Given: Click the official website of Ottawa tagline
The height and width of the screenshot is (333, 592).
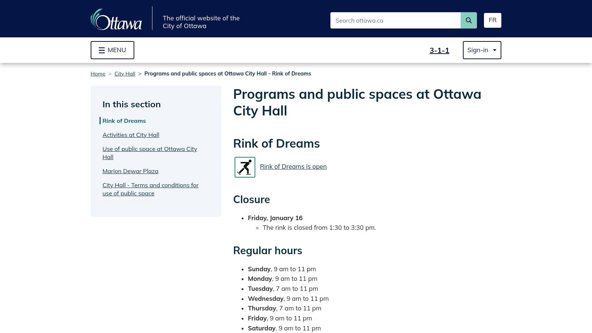Looking at the screenshot, I should click(201, 22).
